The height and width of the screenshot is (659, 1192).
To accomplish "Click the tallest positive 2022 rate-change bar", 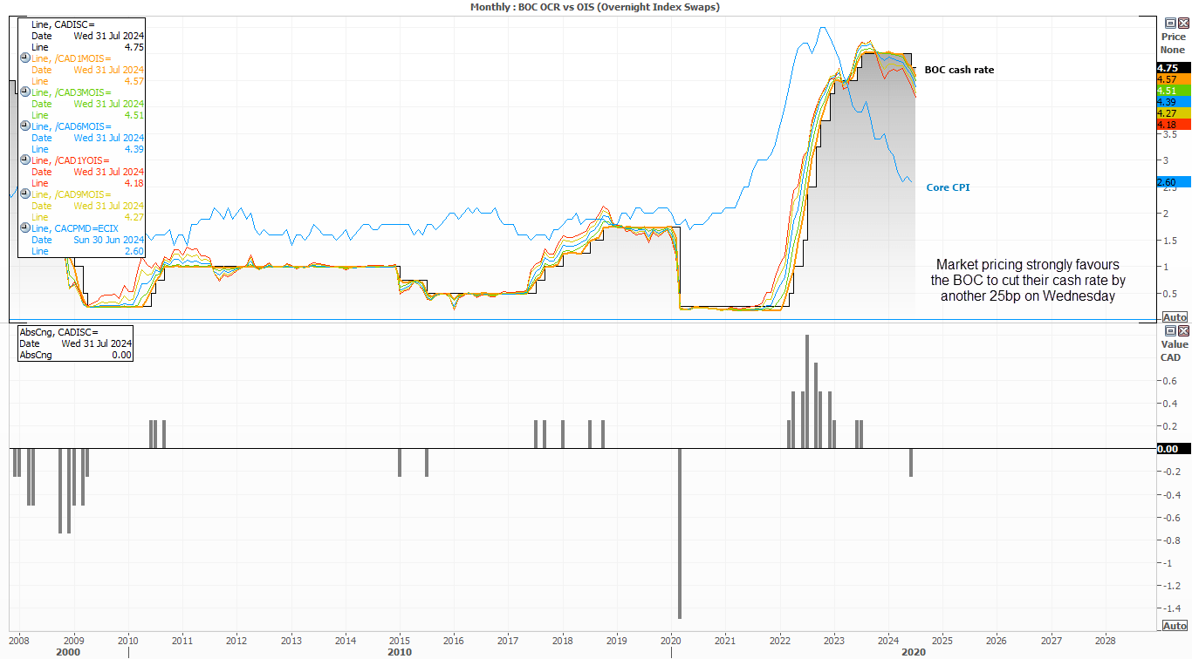I will tap(807, 391).
